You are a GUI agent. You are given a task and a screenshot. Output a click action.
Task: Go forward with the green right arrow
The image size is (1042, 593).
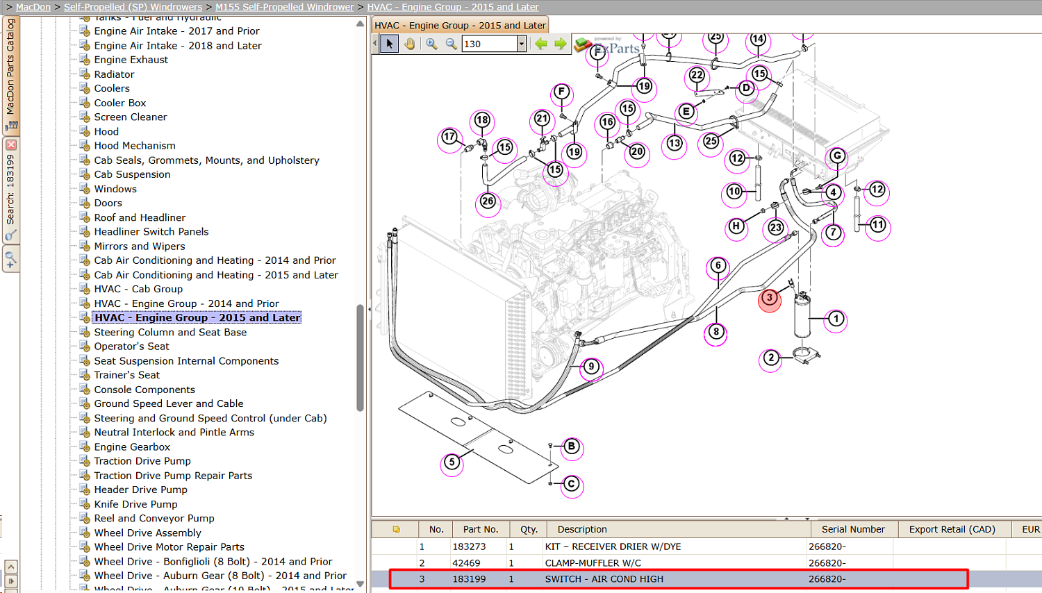click(x=560, y=44)
